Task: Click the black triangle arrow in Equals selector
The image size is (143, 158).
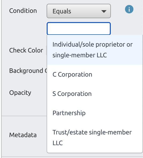Action: pyautogui.click(x=104, y=12)
